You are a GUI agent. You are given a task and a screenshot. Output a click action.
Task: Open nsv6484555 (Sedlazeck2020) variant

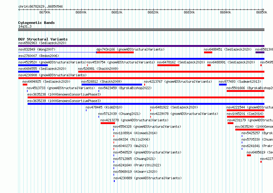click(42, 69)
